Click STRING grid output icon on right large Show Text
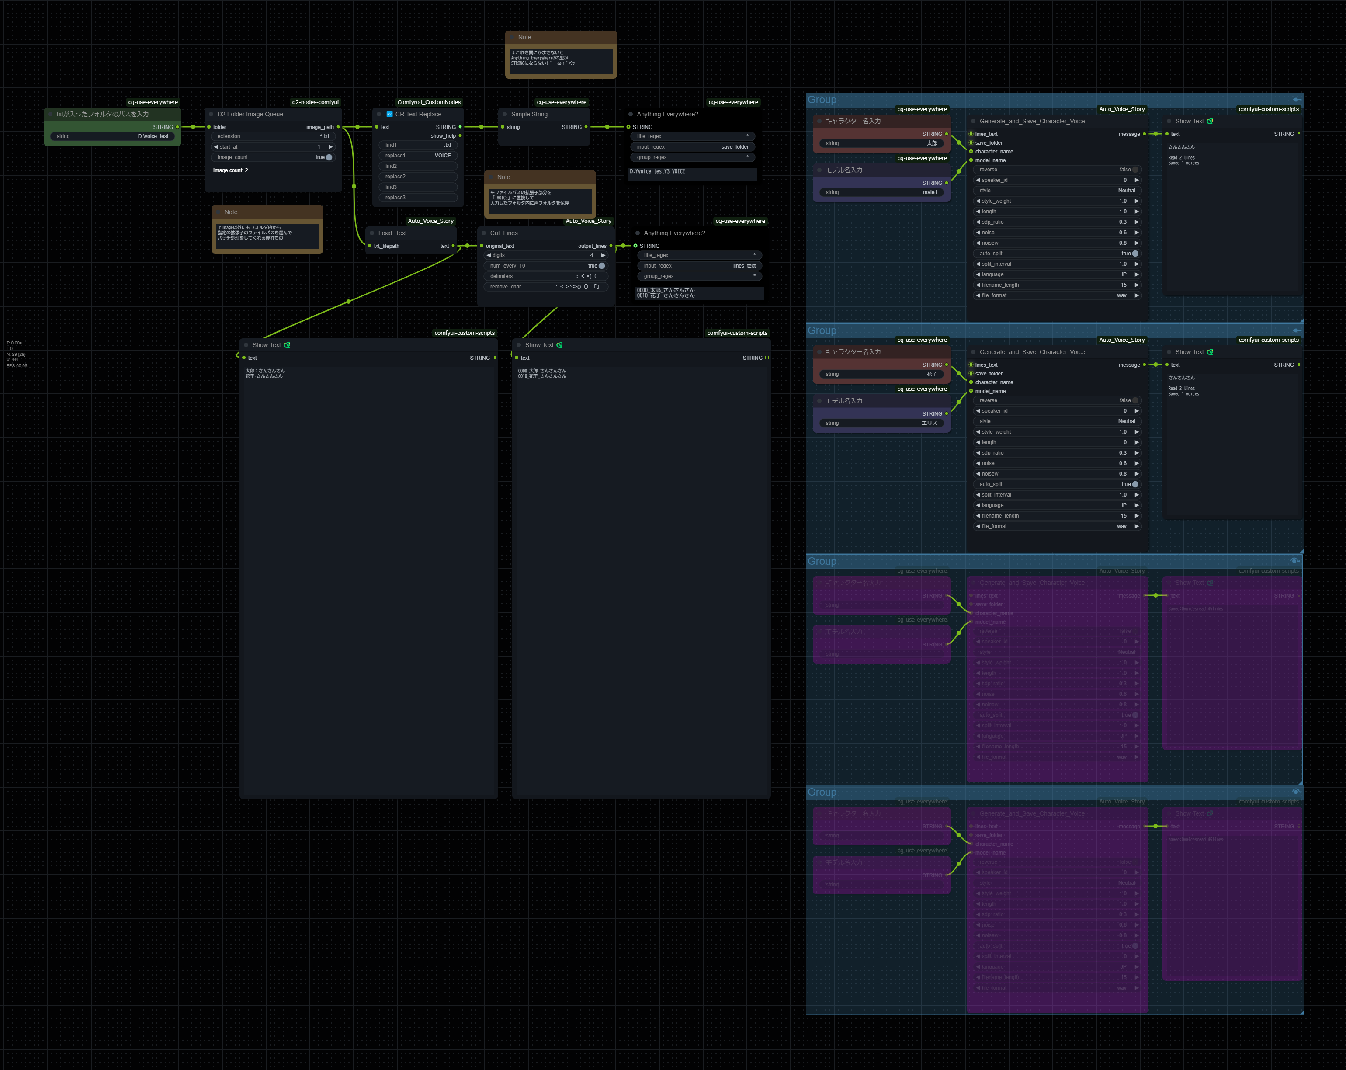Image resolution: width=1346 pixels, height=1070 pixels. tap(767, 358)
